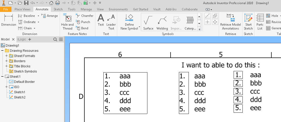This screenshot has height=122, width=281.
Task: Click Define New Symbol
Action: [x=129, y=22]
